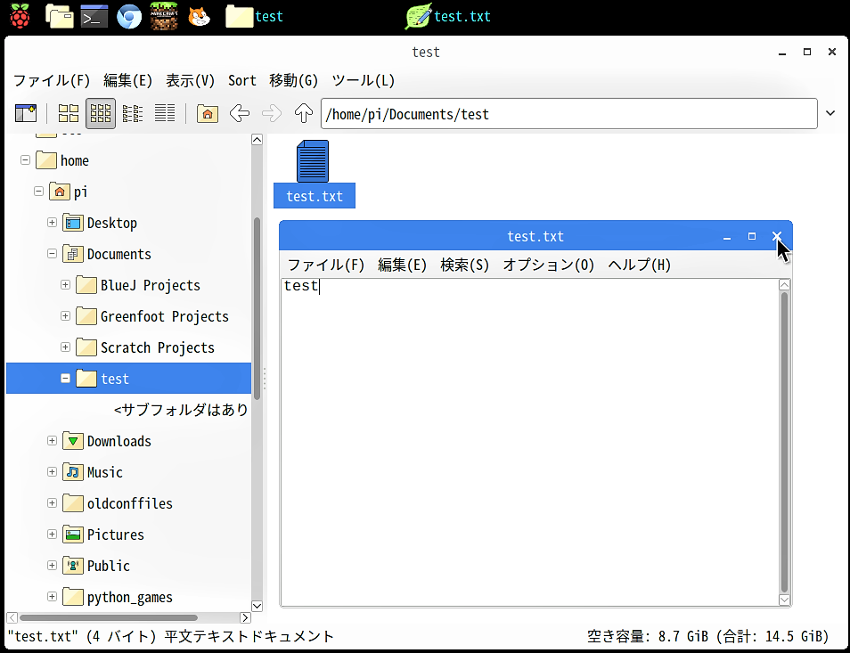Open the 移動(G) menu
The width and height of the screenshot is (850, 653).
(293, 81)
